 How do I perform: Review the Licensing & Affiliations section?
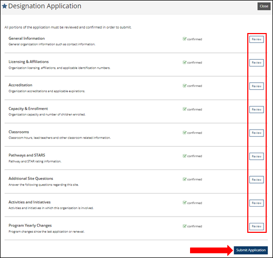(257, 62)
